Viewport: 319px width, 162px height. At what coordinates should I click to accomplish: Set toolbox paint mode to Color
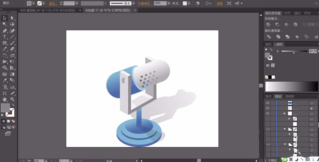4,121
